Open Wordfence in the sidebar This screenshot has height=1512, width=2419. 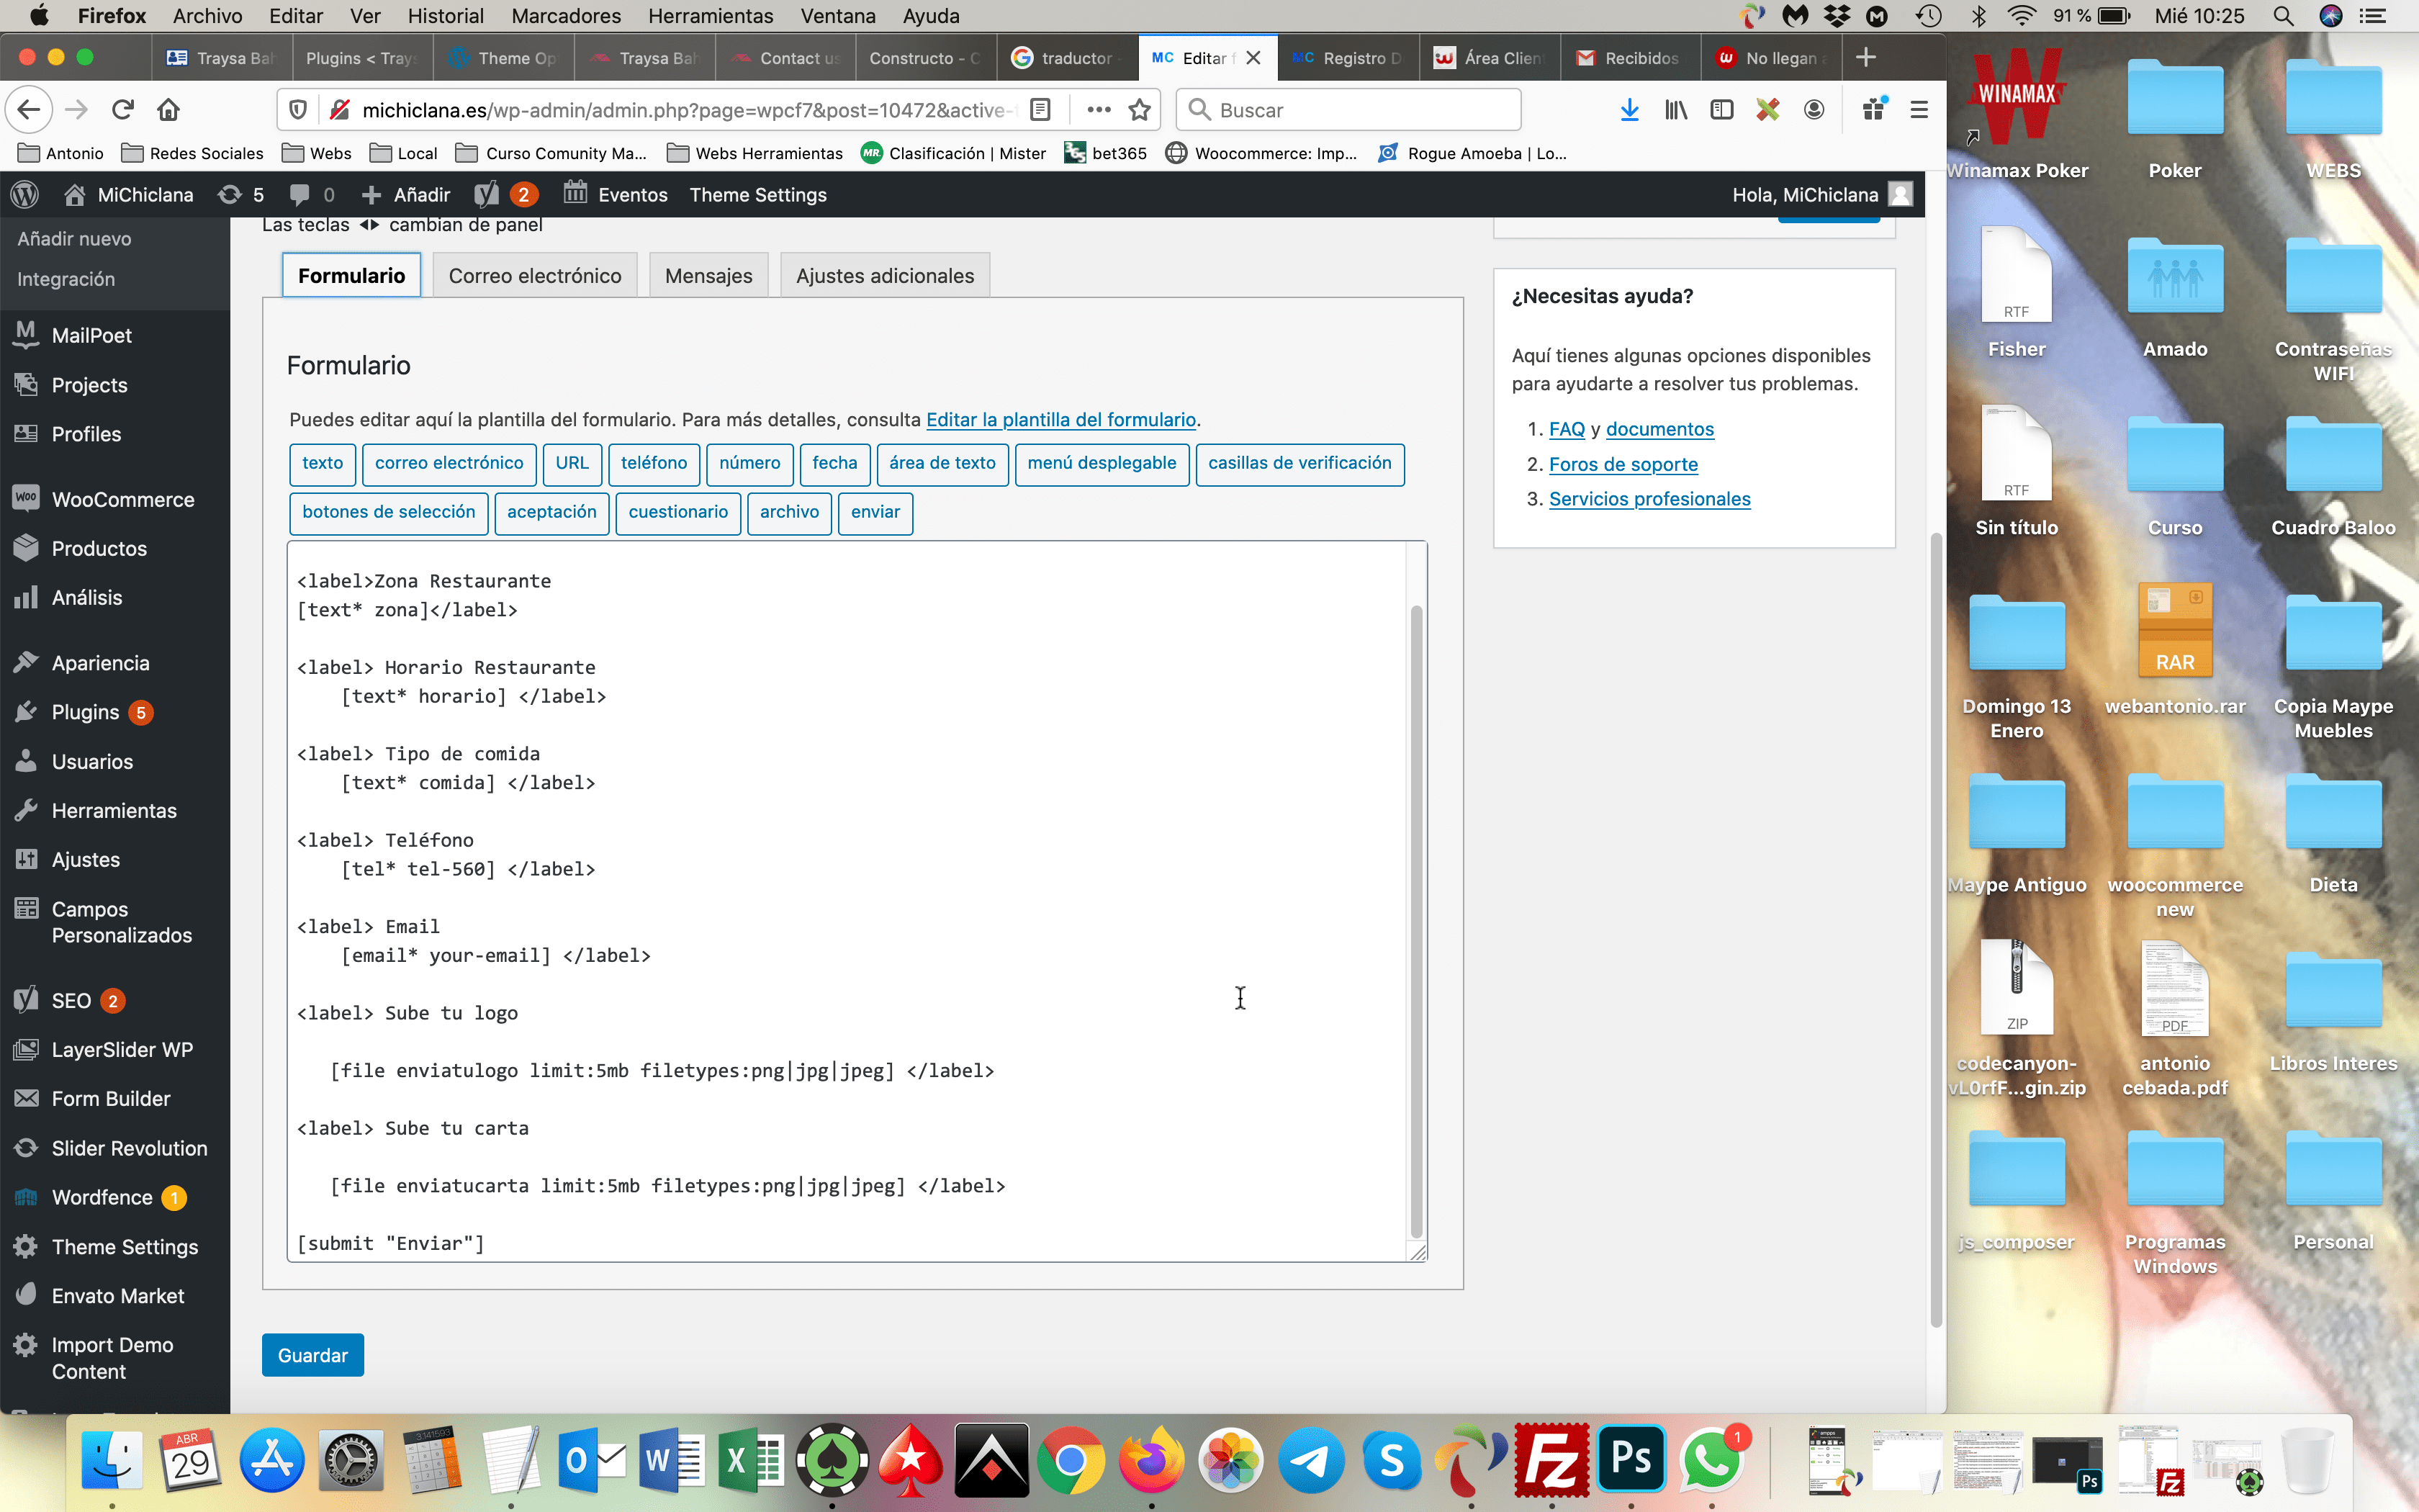pyautogui.click(x=102, y=1197)
